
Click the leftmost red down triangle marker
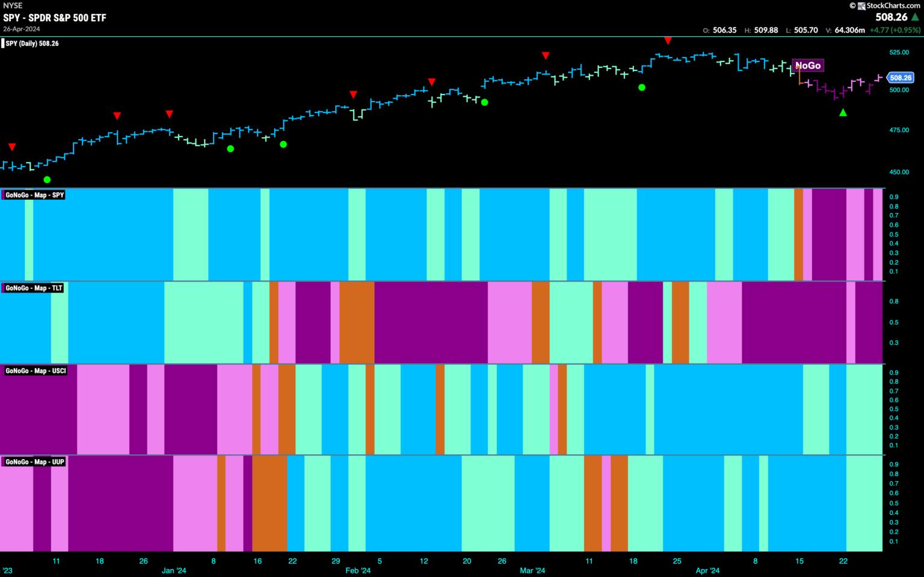(12, 147)
